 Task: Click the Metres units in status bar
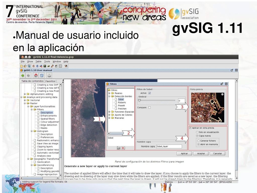pyautogui.click(x=169, y=182)
